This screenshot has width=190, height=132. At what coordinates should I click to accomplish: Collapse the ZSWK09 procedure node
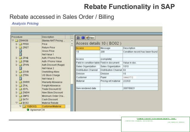tap(13, 40)
